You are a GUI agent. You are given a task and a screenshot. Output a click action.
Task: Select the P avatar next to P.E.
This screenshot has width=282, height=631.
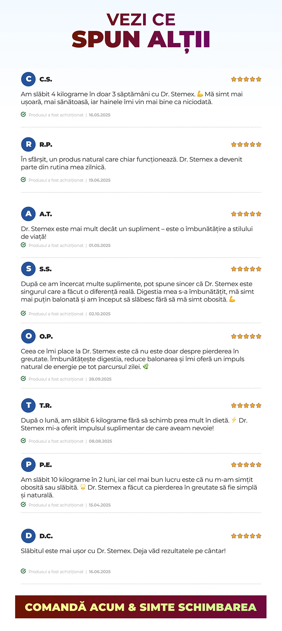pos(29,465)
